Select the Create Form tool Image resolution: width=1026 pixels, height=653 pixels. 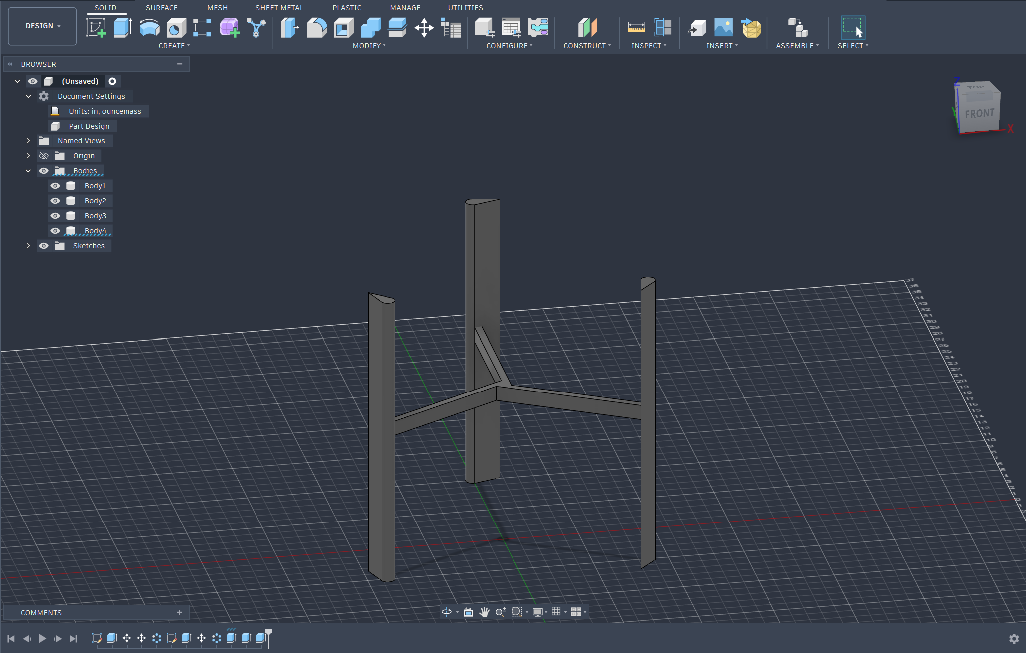tap(230, 27)
